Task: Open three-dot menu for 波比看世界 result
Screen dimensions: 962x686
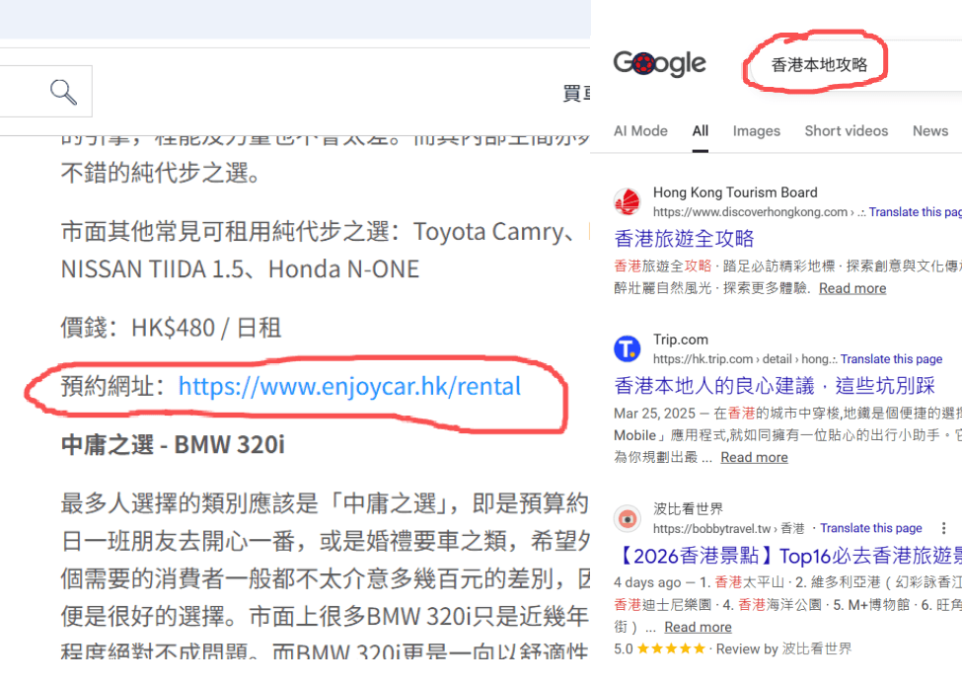Action: 943,528
